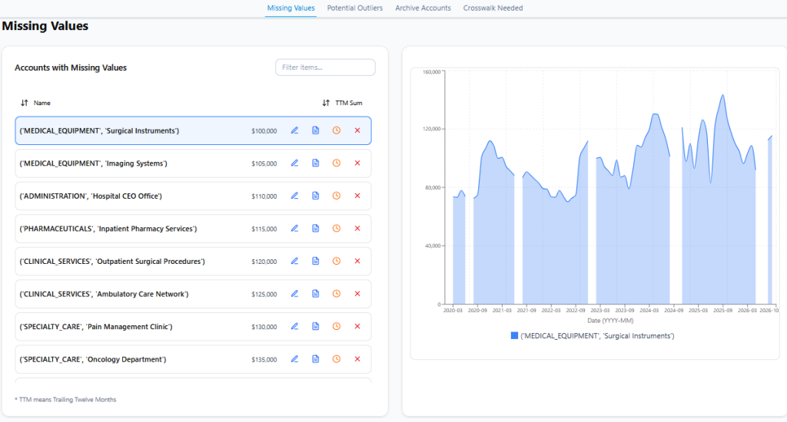Edit the Outpatient Surgical Procedures account

pyautogui.click(x=294, y=261)
